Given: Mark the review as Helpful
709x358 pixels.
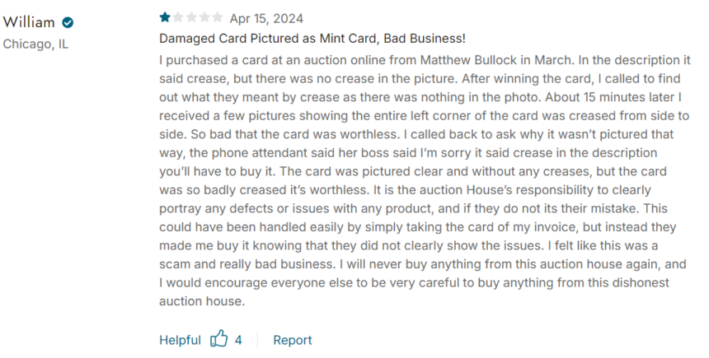Looking at the screenshot, I should pos(180,340).
